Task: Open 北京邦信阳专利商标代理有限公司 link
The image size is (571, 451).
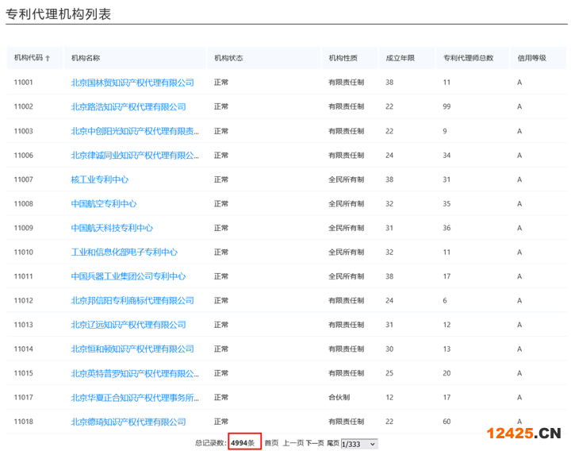Action: coord(132,301)
